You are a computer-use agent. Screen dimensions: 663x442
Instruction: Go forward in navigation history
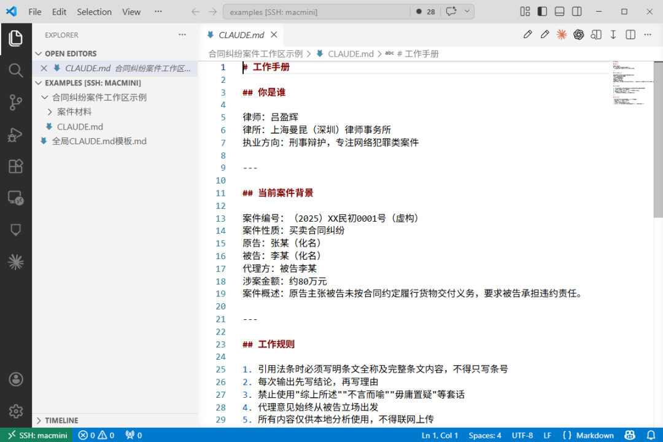click(x=212, y=12)
